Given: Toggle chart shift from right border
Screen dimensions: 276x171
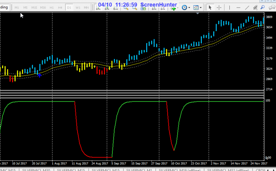Looking at the screenshot, I should [162, 8].
